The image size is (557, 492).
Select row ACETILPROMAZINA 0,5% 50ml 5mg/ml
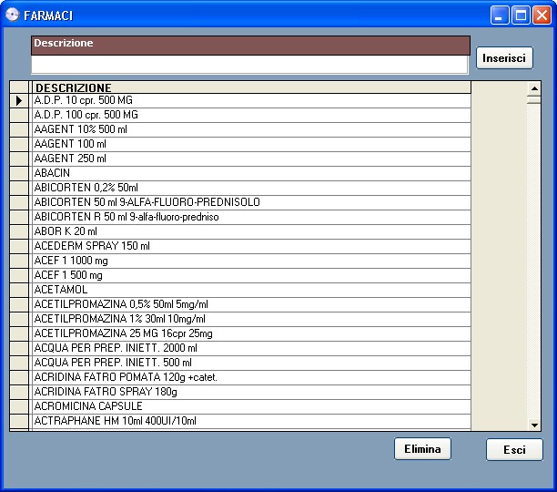pos(251,305)
